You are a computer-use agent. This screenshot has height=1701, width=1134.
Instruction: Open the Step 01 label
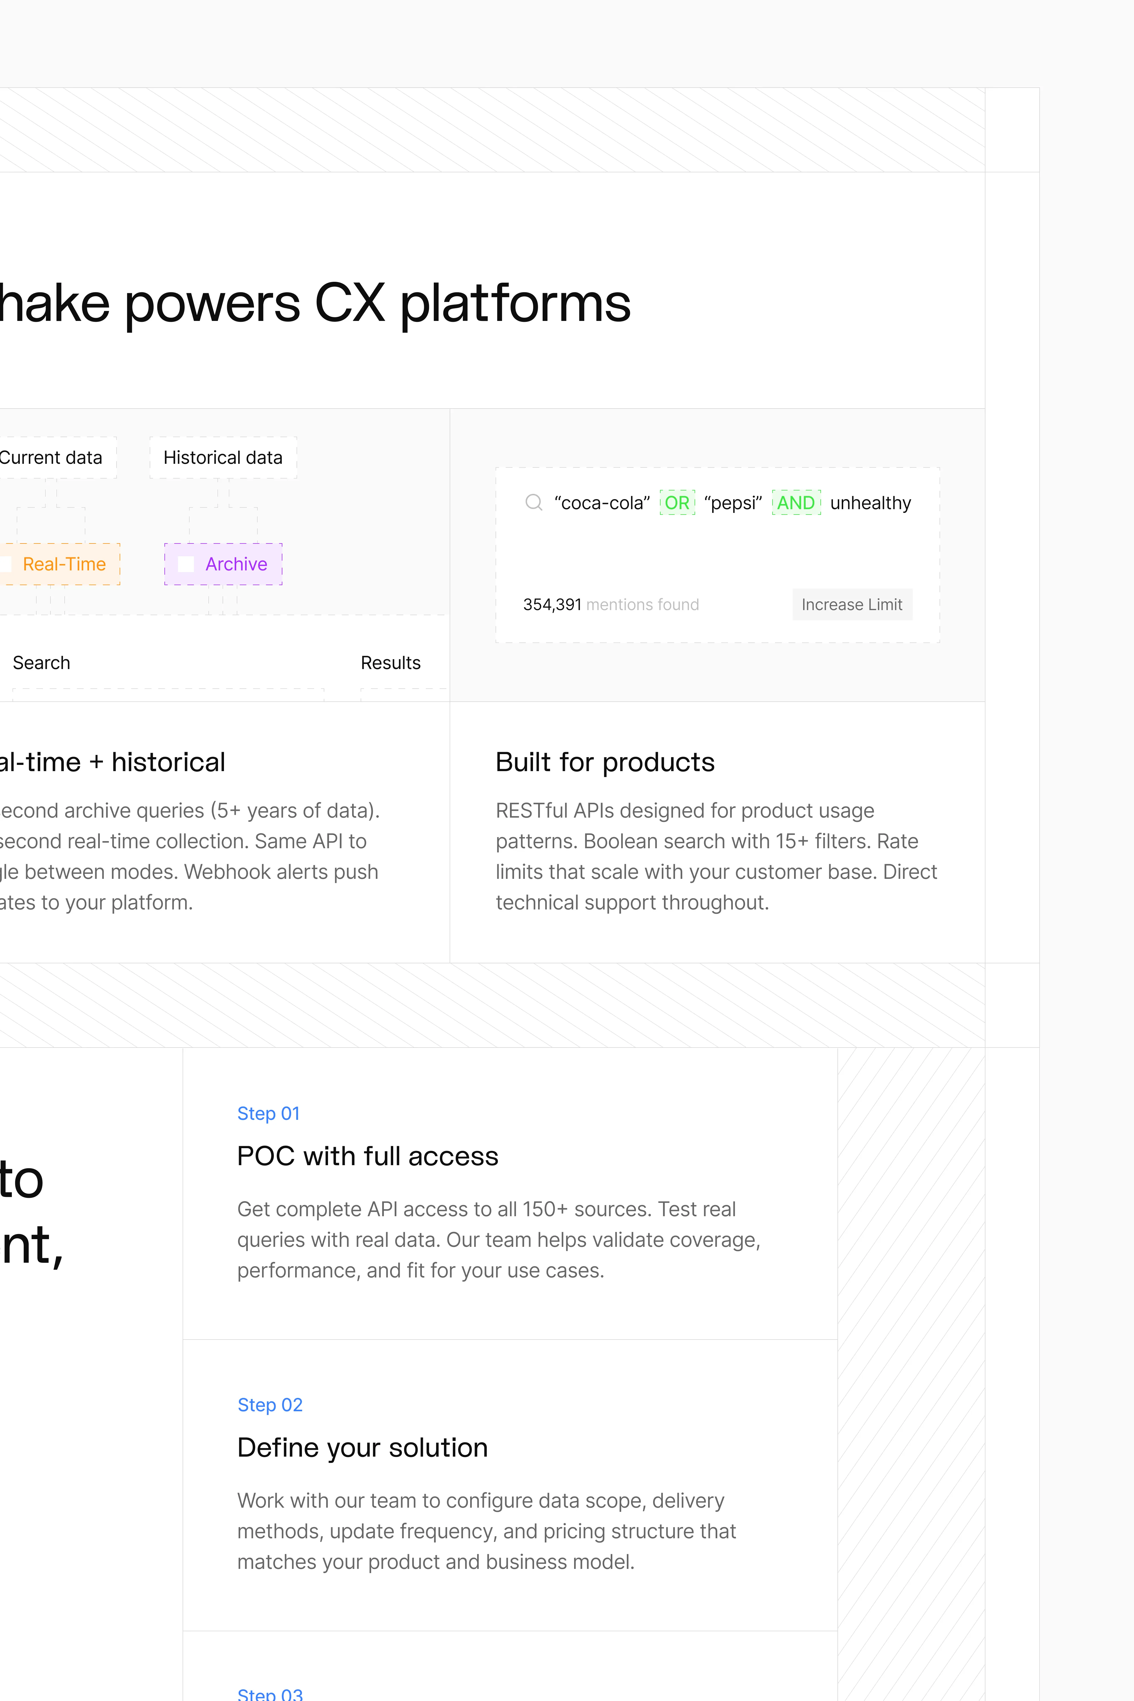tap(268, 1113)
